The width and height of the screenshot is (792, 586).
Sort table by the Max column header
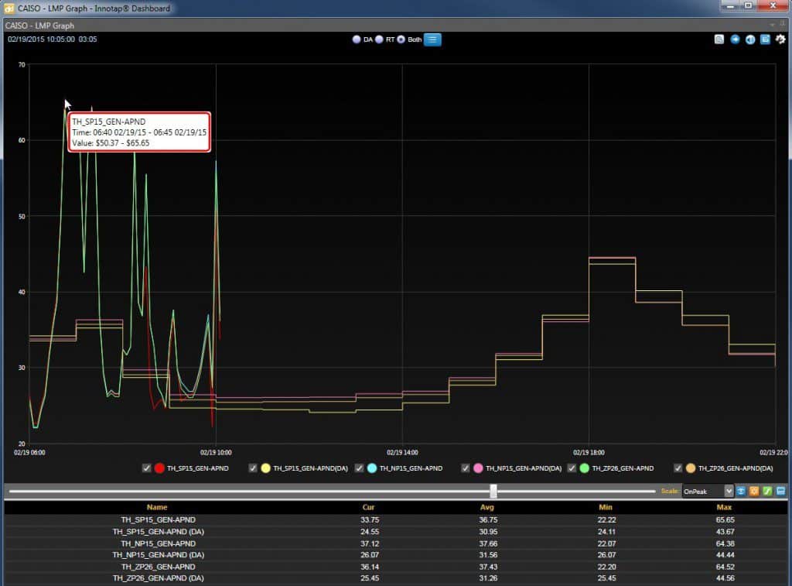[725, 507]
